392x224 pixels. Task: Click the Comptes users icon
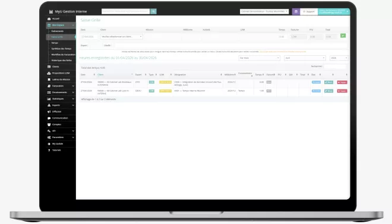pos(49,124)
